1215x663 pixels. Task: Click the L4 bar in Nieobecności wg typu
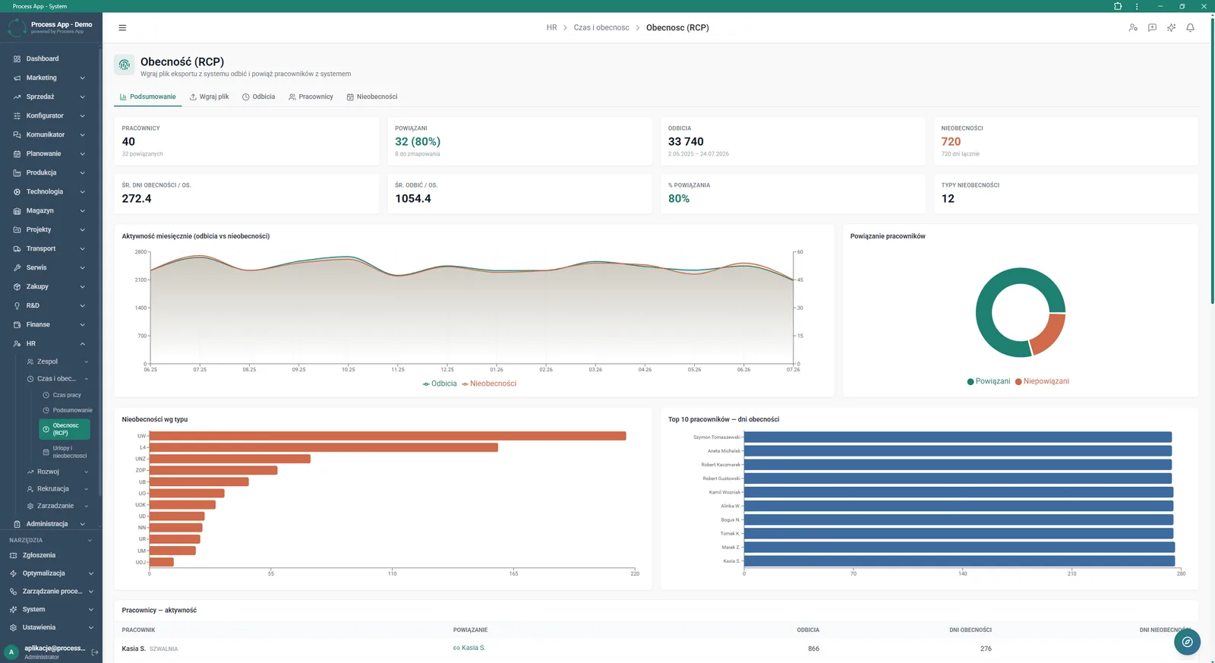[x=323, y=447]
